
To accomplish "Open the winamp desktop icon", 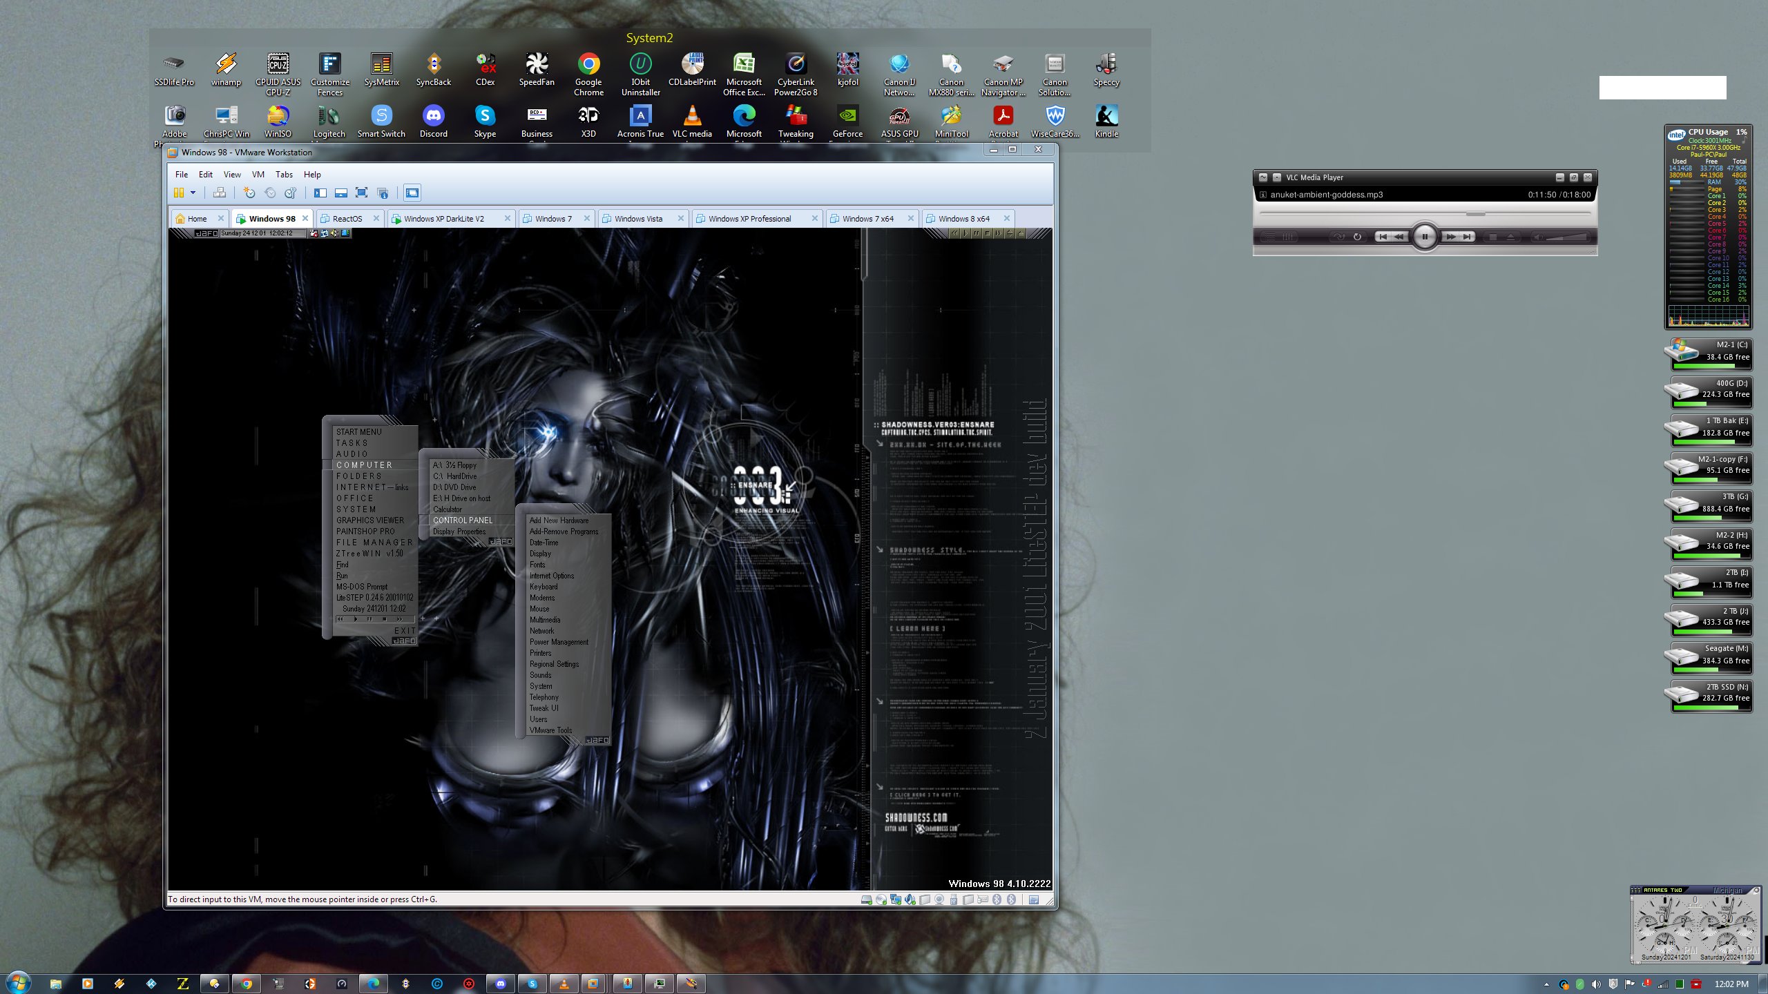I will coord(226,70).
